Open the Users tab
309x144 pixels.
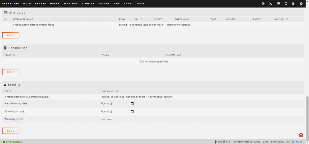click(x=55, y=3)
